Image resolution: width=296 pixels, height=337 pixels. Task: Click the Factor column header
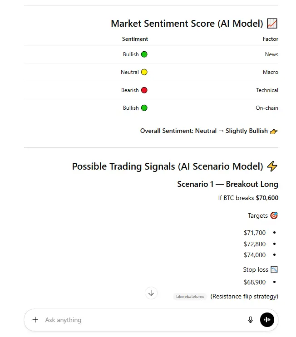point(270,39)
